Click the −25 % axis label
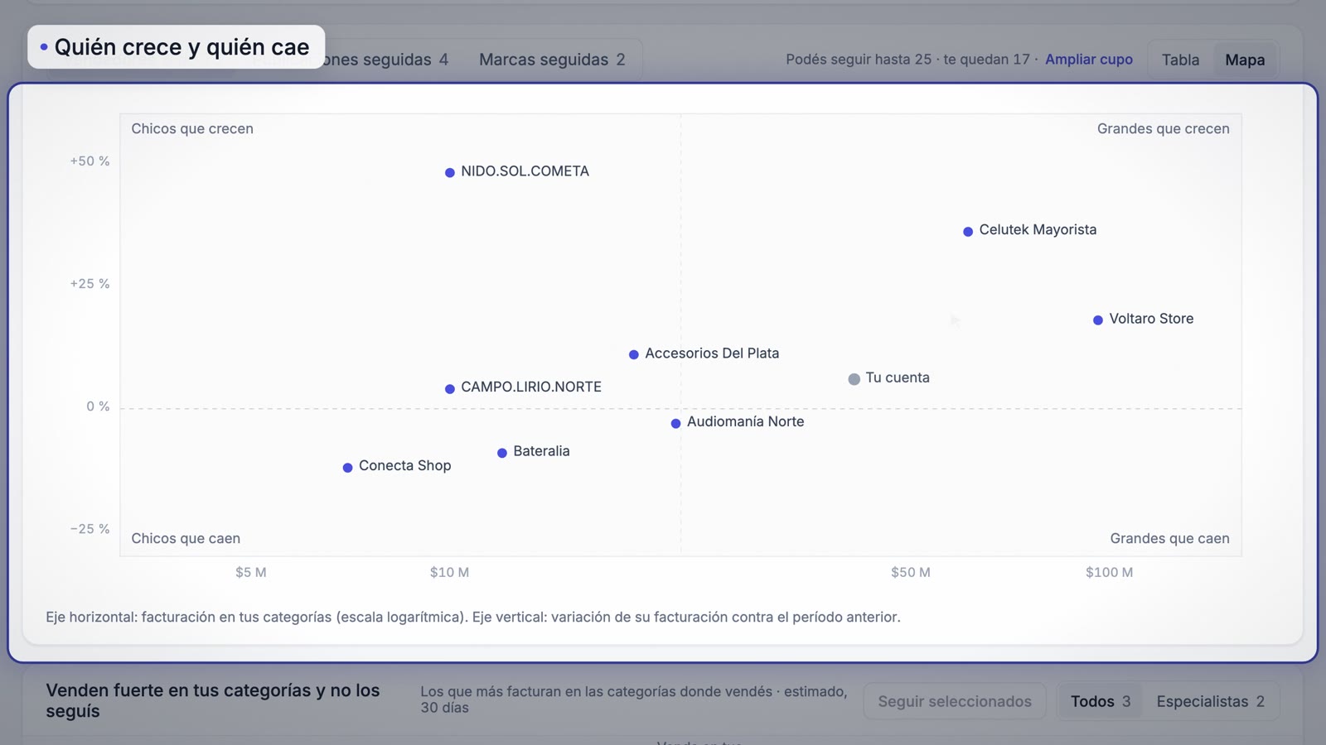 [x=90, y=529]
